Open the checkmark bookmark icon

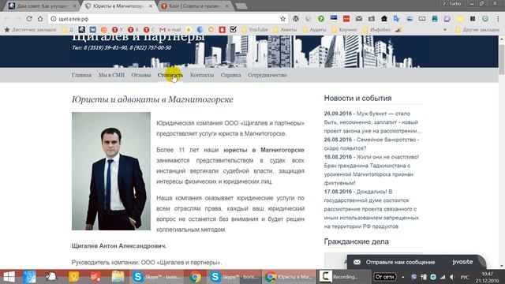[234, 30]
